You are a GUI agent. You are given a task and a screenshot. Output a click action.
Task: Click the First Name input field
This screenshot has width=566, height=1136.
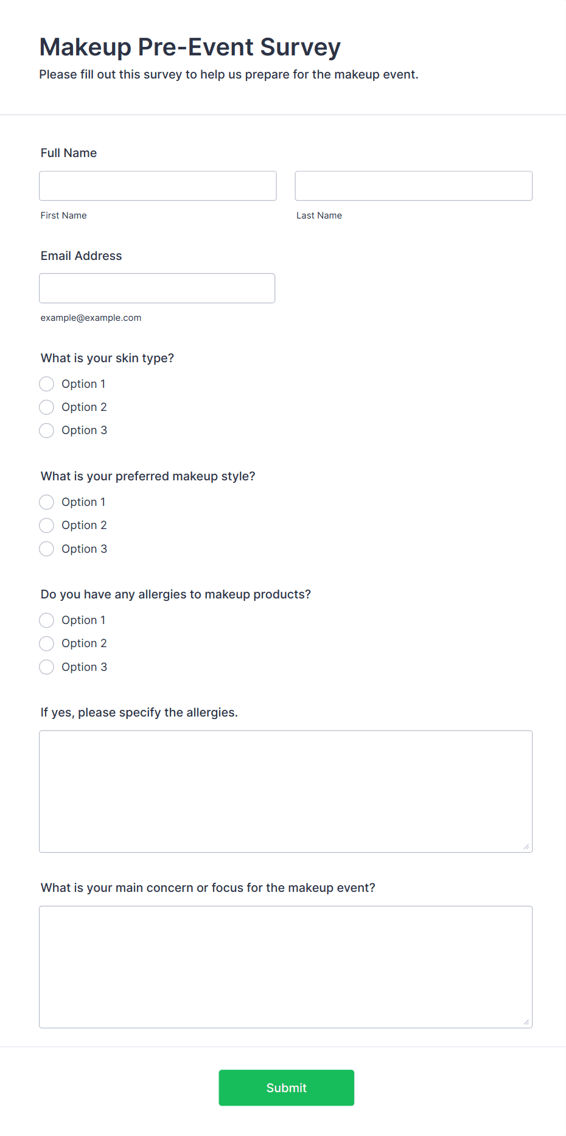(x=157, y=186)
